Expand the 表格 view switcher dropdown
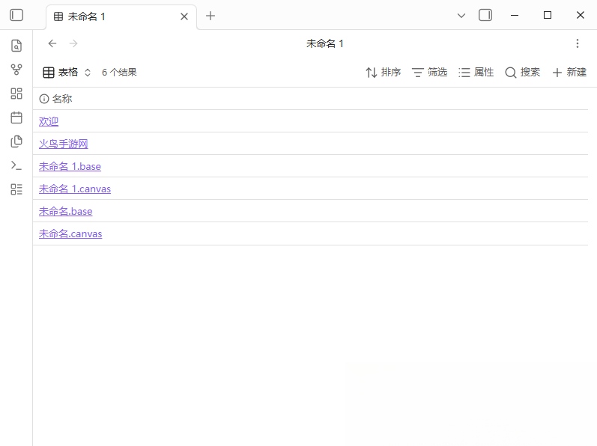Viewport: 597px width, 446px height. (x=67, y=73)
